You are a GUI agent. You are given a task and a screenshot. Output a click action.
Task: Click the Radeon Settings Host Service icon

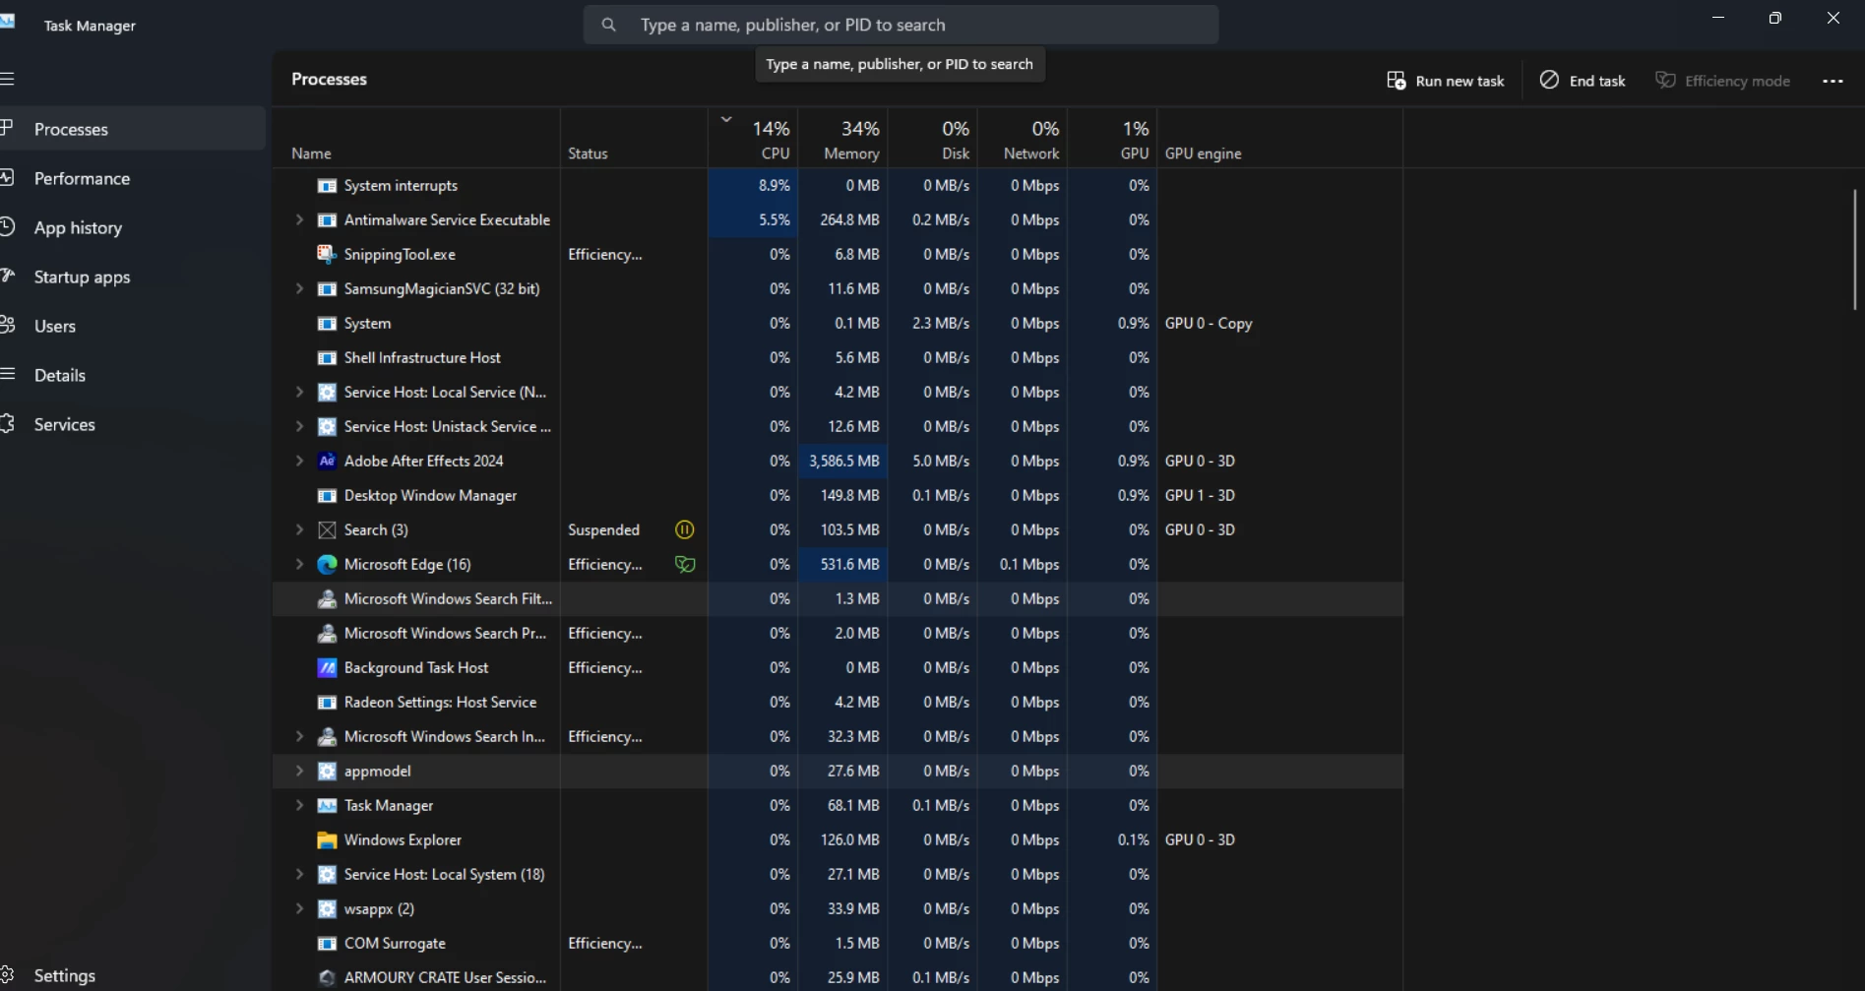[x=328, y=702]
